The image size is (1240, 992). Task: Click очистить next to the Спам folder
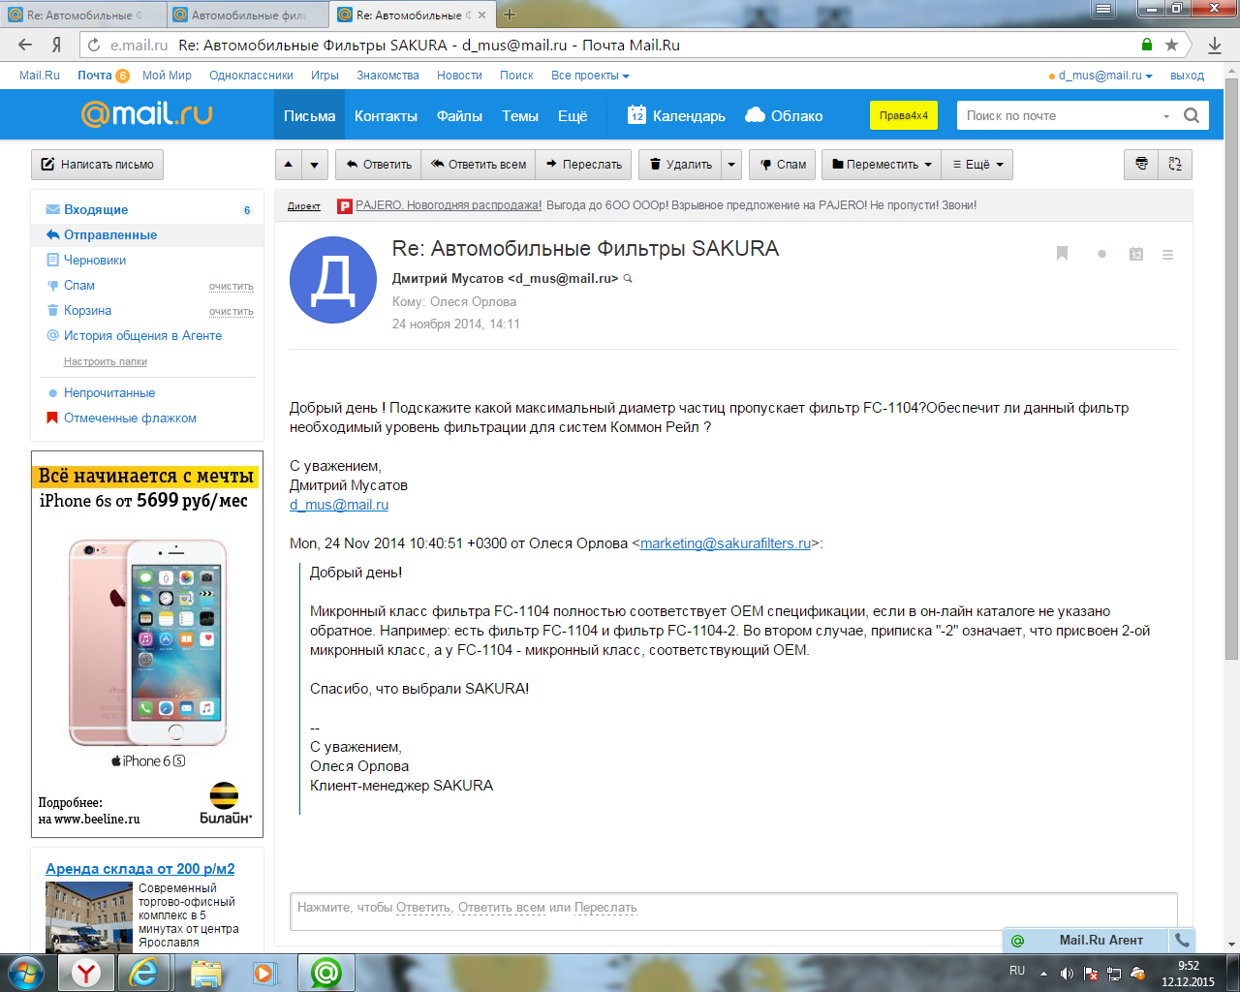click(x=232, y=287)
